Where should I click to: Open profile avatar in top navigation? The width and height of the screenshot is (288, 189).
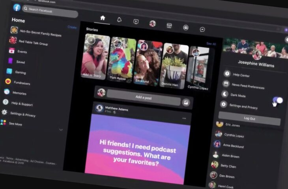152,24
